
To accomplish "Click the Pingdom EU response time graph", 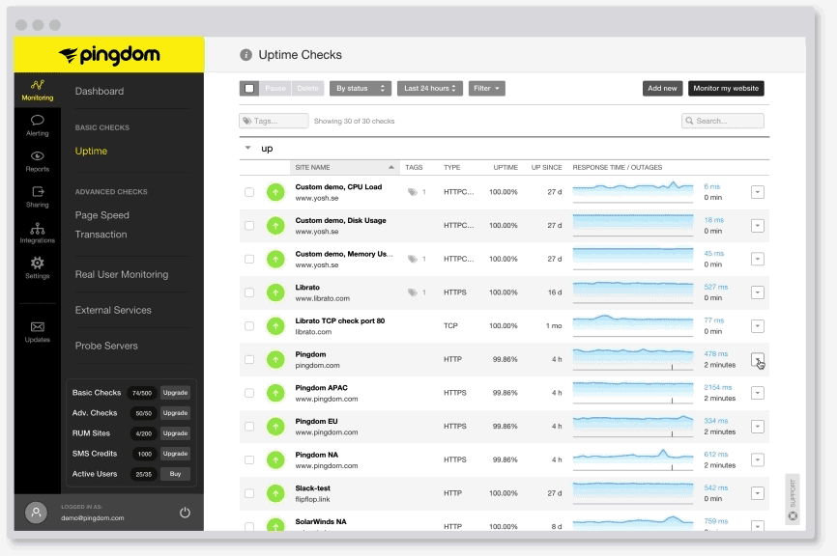I will [633, 426].
